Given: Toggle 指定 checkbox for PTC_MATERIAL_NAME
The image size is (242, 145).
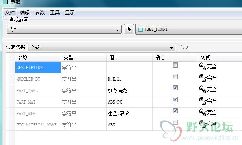Looking at the screenshot, I should (x=175, y=122).
